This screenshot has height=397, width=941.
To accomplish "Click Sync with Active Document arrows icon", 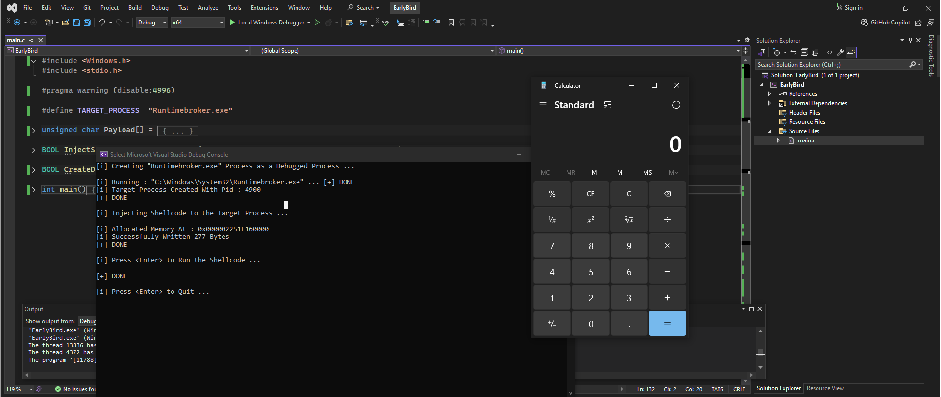I will tap(793, 52).
